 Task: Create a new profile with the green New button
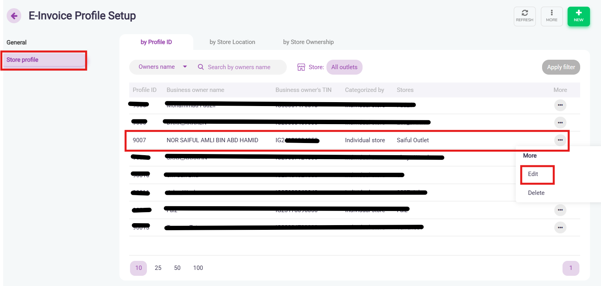[x=579, y=16]
